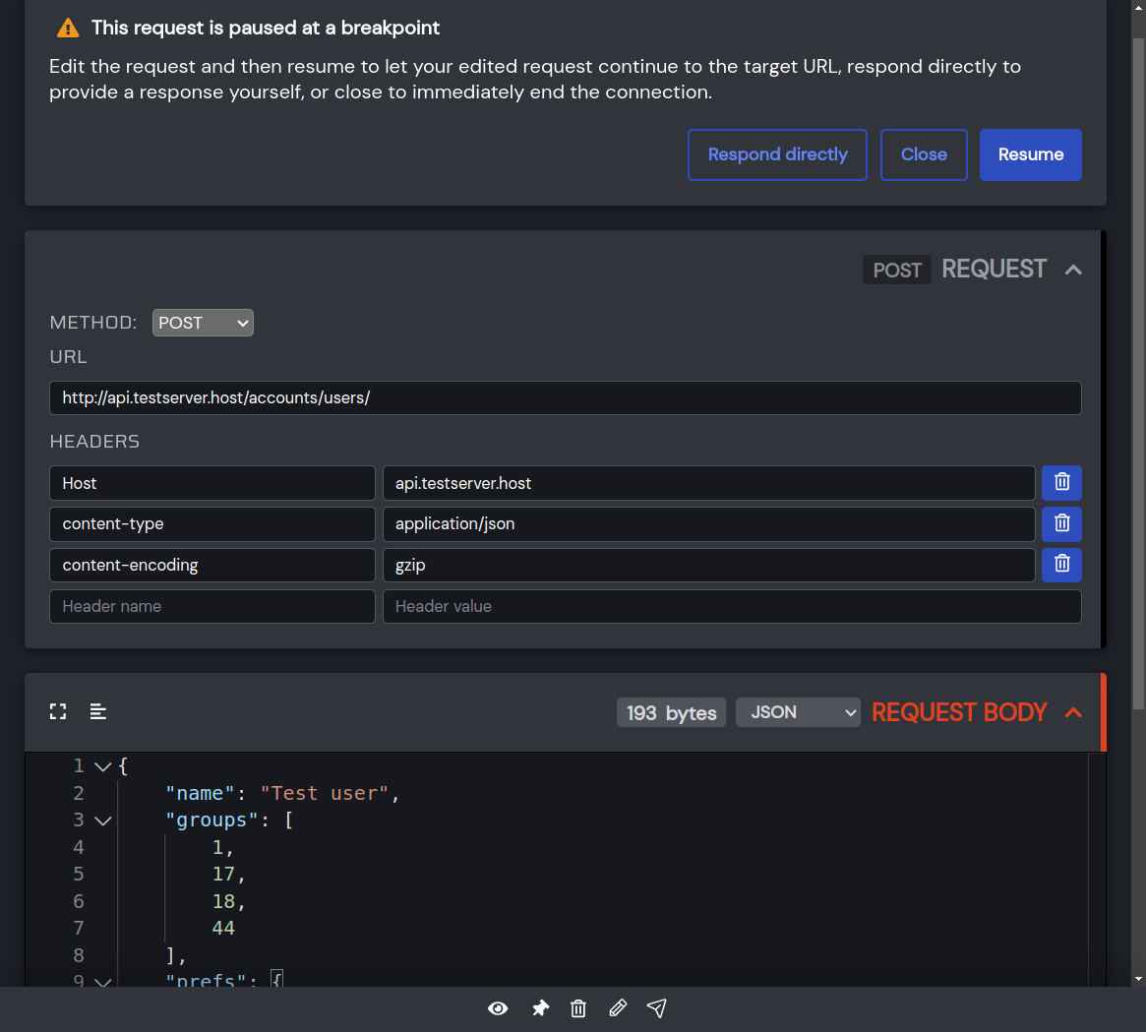Collapse the REQUEST BODY section

1073,712
